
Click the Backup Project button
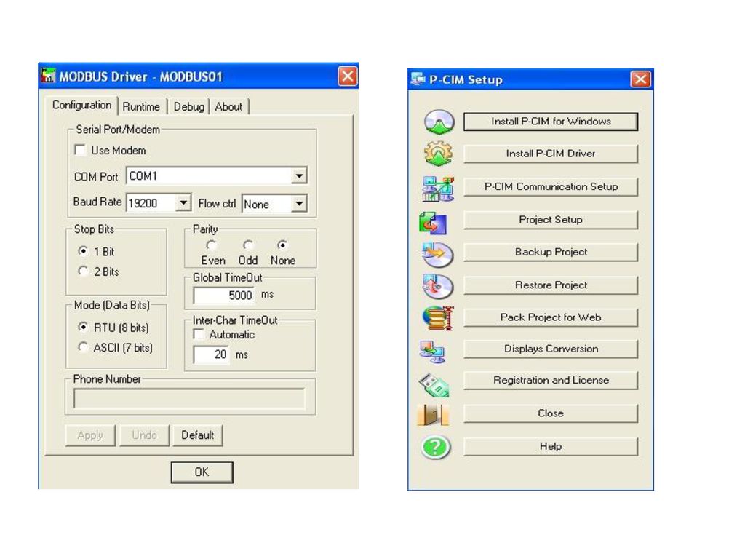coord(551,252)
